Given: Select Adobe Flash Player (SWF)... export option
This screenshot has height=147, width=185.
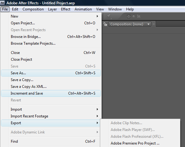Looking at the screenshot, I should (x=140, y=130).
